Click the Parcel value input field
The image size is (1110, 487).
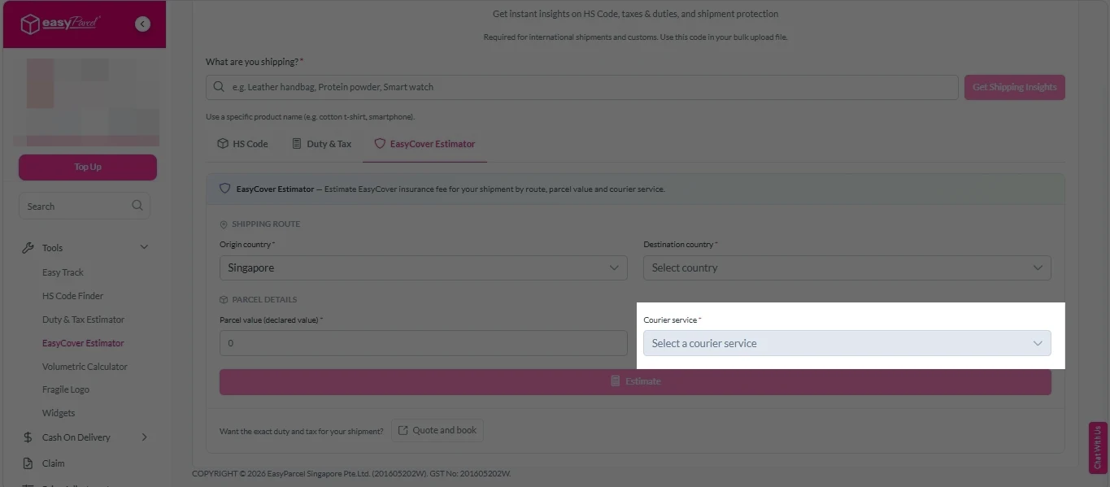click(423, 343)
